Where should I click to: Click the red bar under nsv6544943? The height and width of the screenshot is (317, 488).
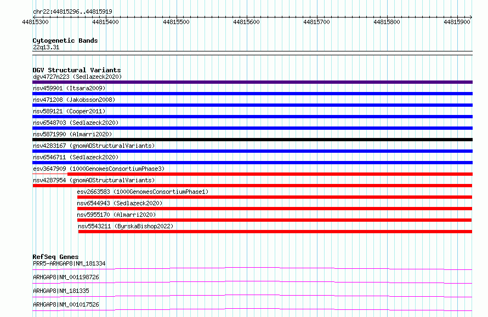pyautogui.click(x=275, y=209)
